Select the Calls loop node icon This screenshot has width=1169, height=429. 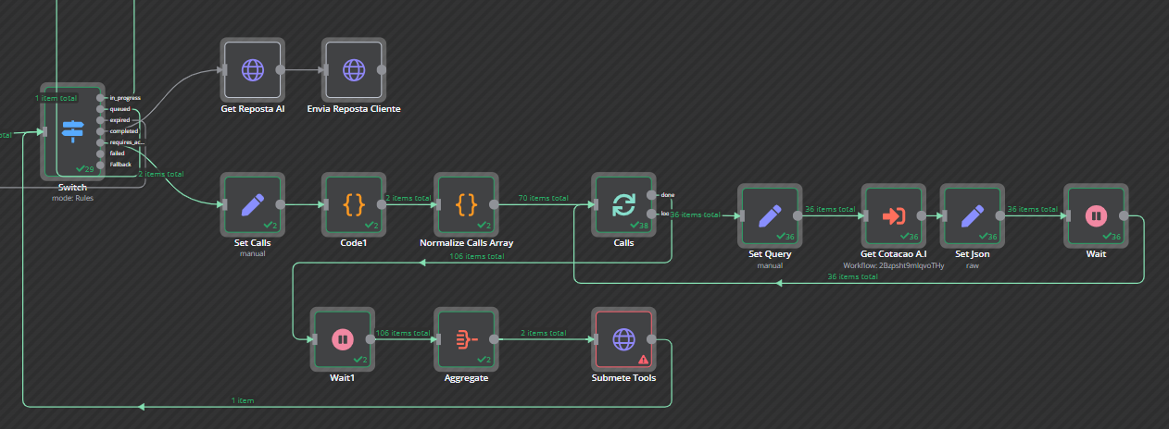623,204
